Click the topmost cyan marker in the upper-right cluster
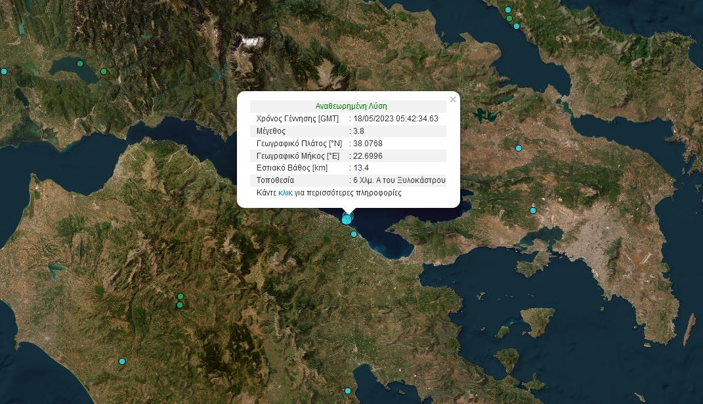Image resolution: width=703 pixels, height=404 pixels. tap(507, 10)
